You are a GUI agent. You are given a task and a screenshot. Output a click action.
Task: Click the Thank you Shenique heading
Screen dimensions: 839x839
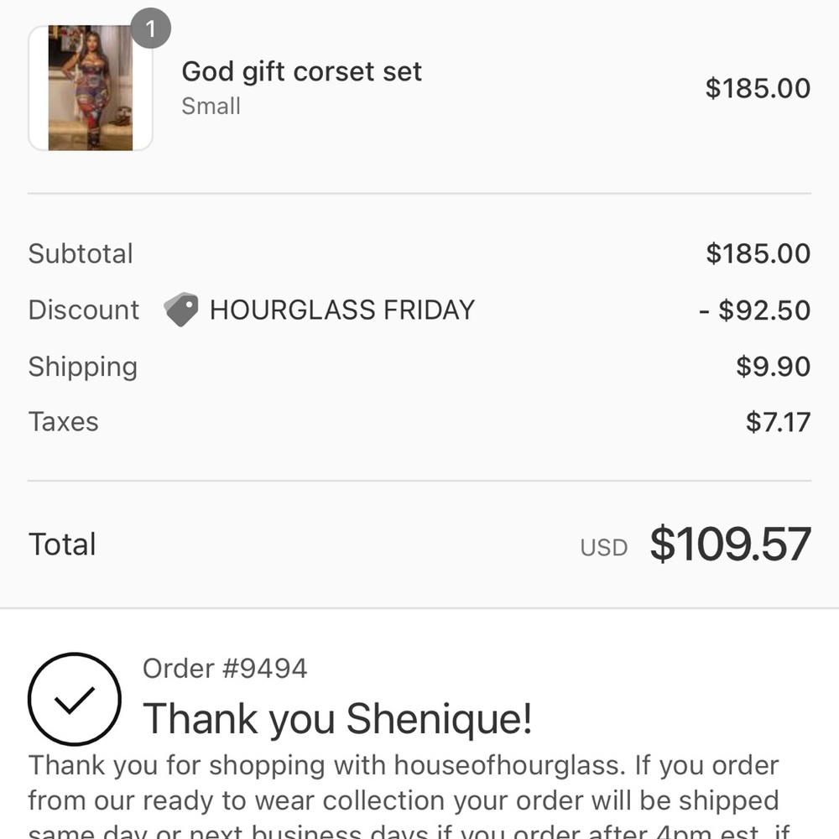[335, 719]
